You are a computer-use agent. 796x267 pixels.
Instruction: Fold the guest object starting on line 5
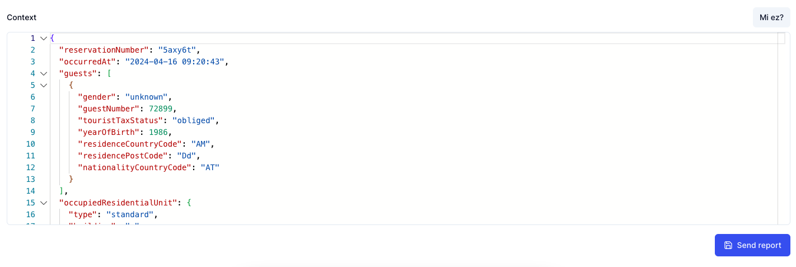[43, 85]
